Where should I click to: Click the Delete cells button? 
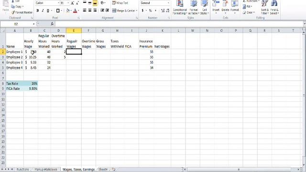pyautogui.click(x=225, y=8)
